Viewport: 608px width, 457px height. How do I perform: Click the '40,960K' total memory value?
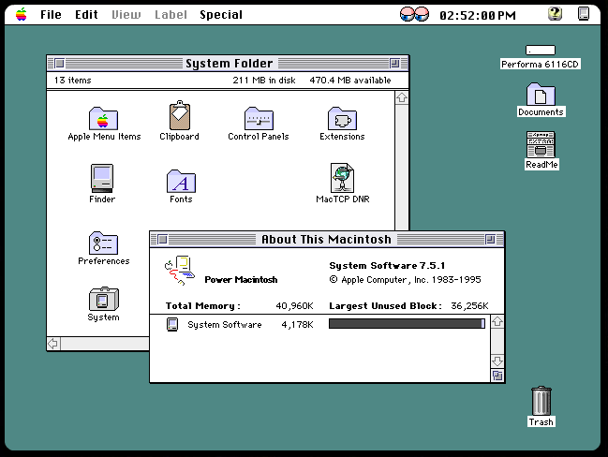(294, 306)
